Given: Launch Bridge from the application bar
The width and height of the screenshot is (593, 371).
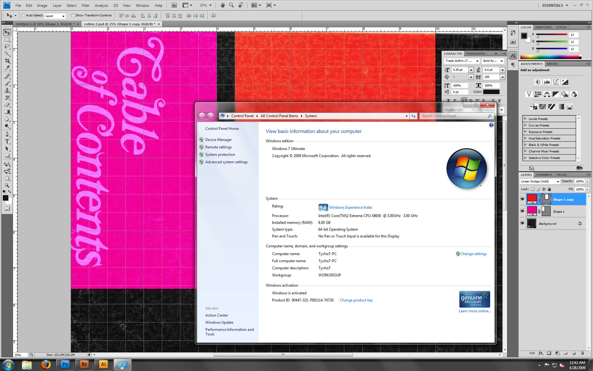Looking at the screenshot, I should (x=174, y=5).
